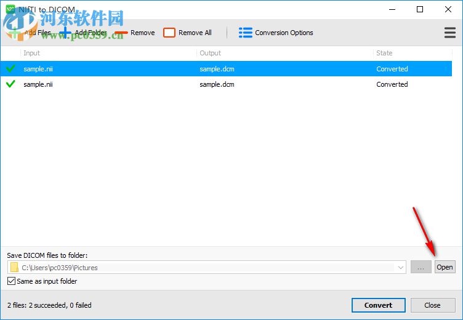
Task: Click the Conversion Options label
Action: click(x=284, y=33)
